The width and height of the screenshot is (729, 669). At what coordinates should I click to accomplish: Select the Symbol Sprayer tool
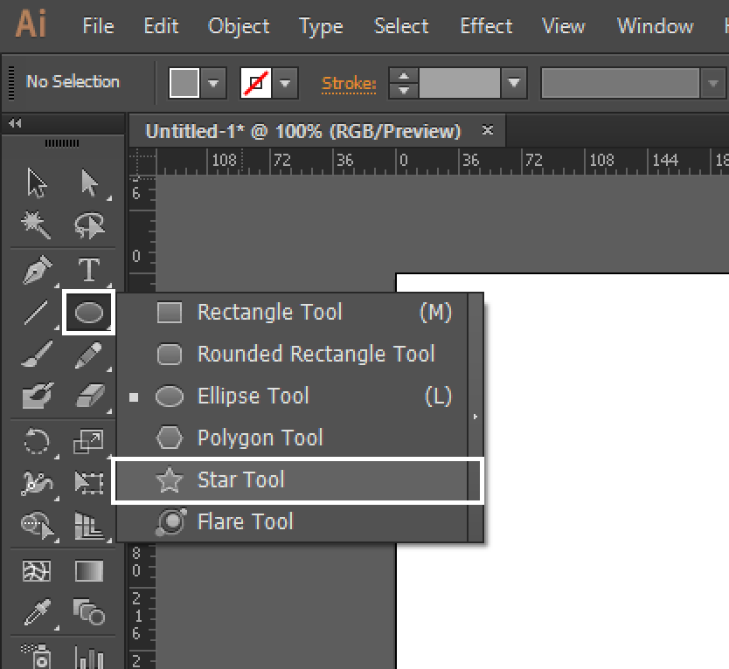click(x=37, y=655)
